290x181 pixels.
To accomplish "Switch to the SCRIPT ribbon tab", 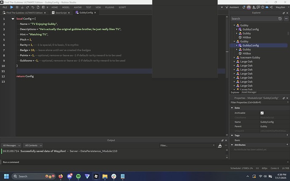I will pos(122,7).
